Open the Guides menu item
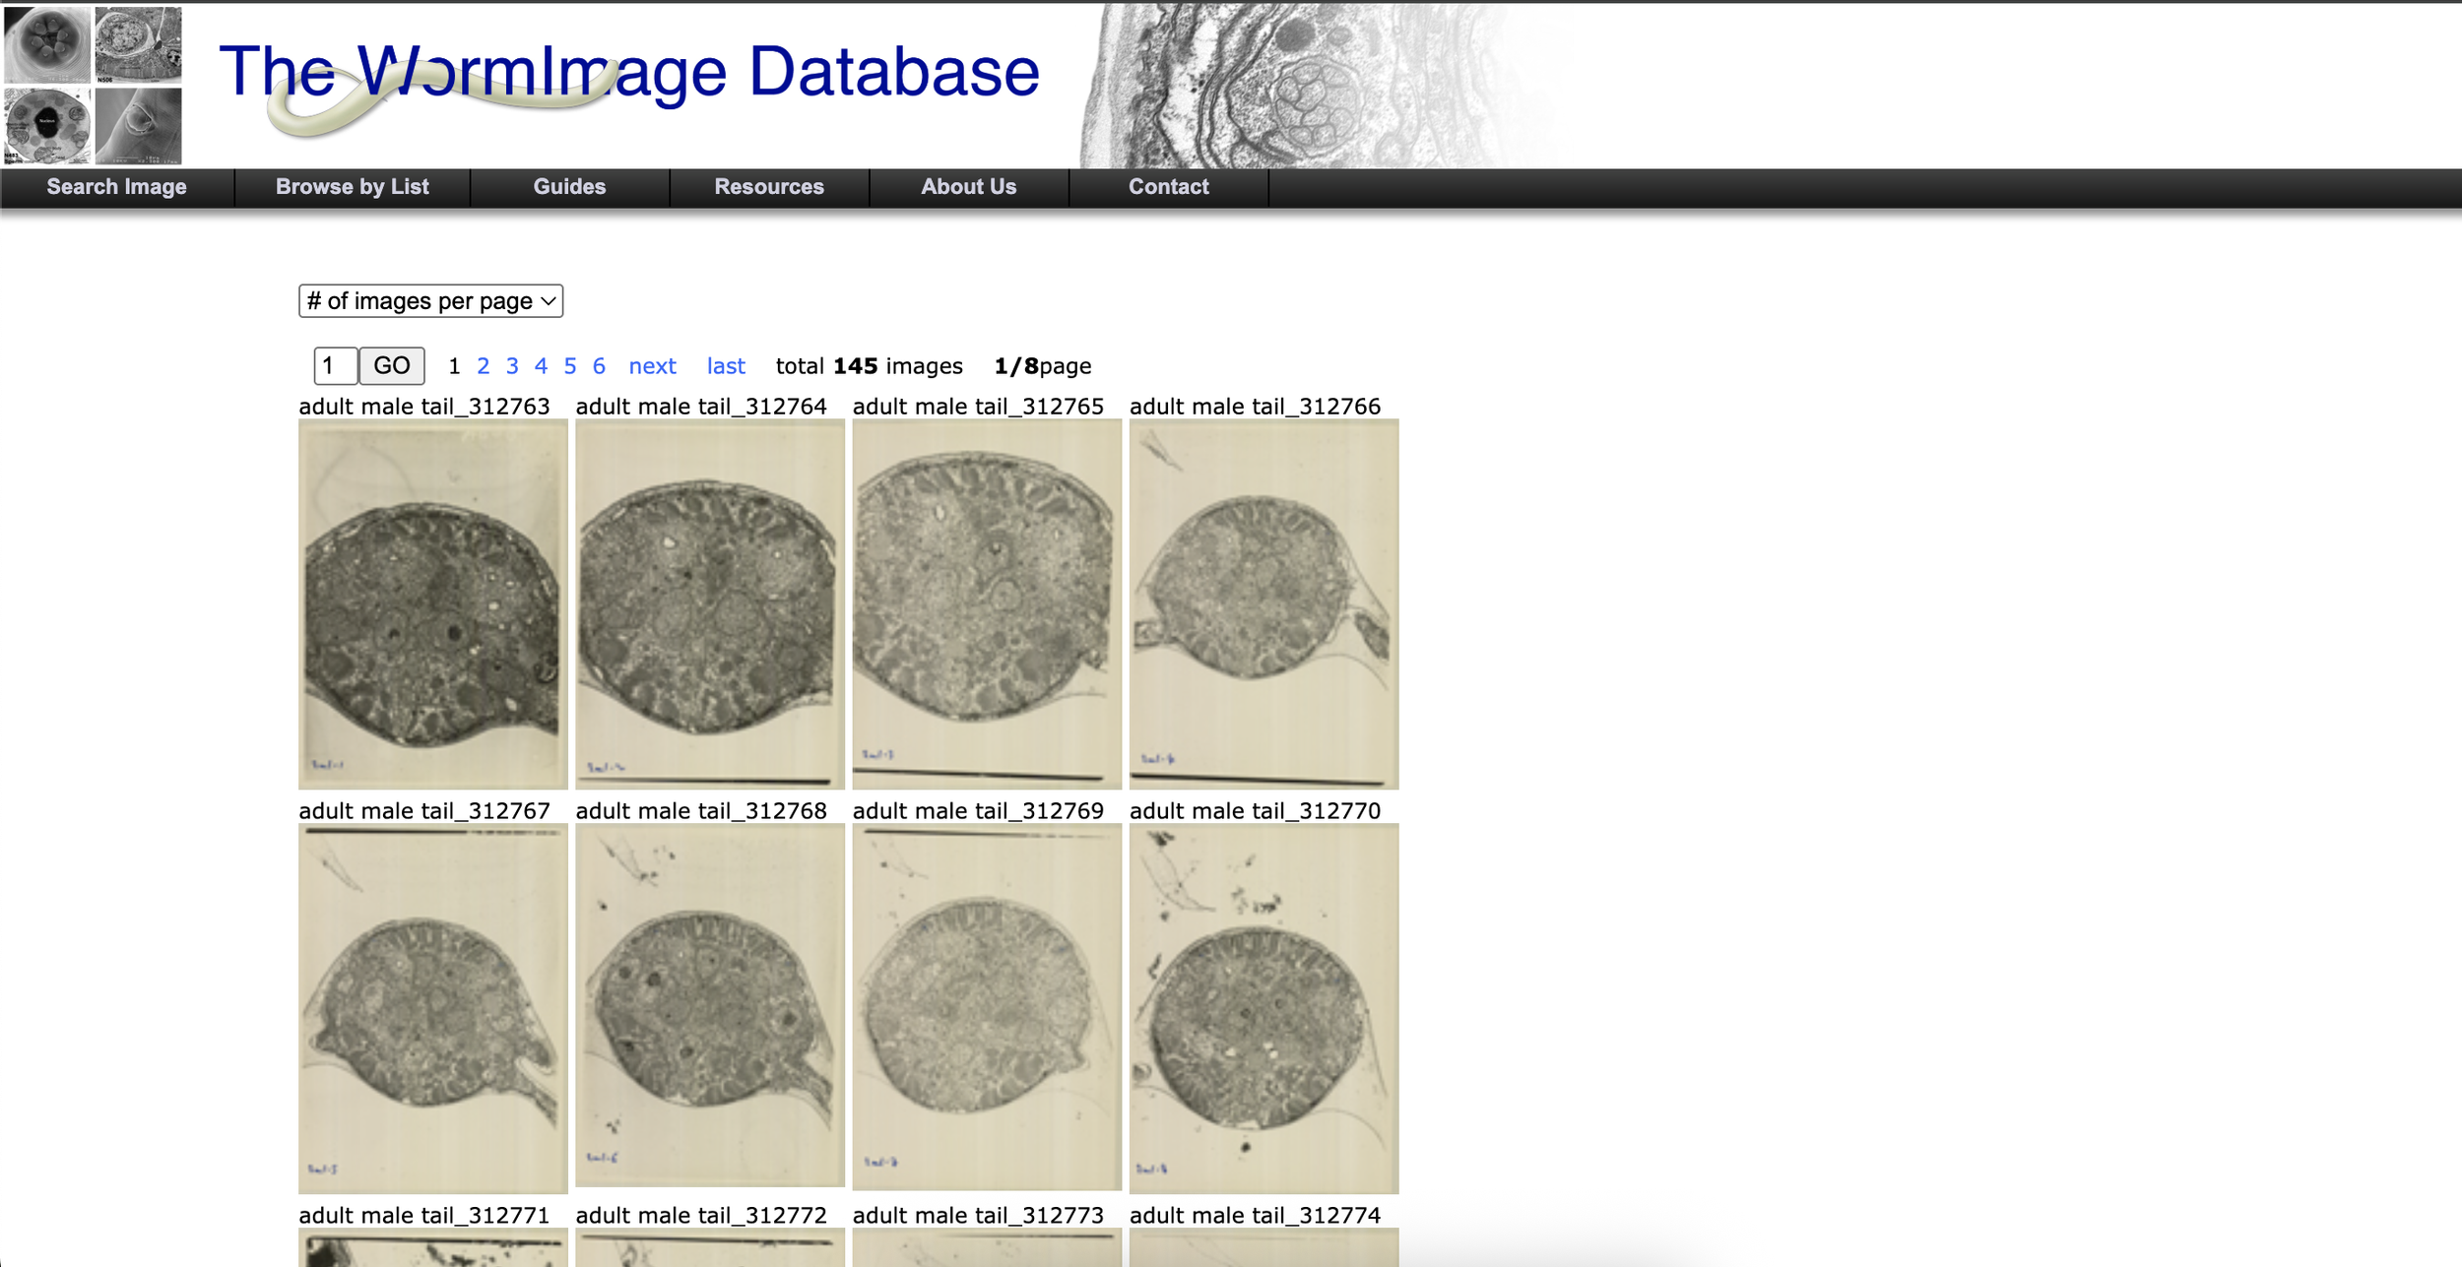Screen dimensions: 2462x1267 point(569,187)
